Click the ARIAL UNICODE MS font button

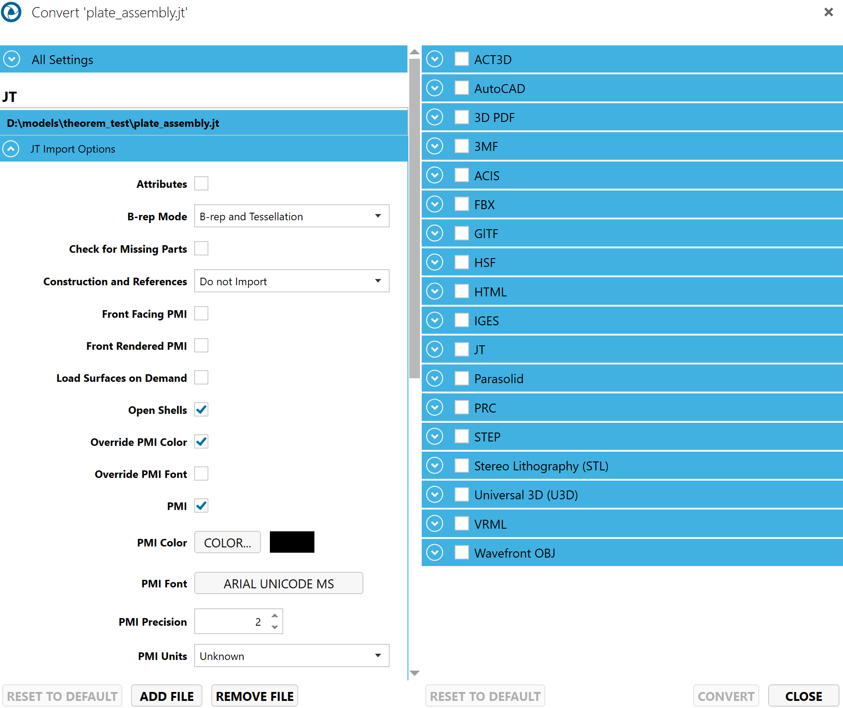coord(278,583)
